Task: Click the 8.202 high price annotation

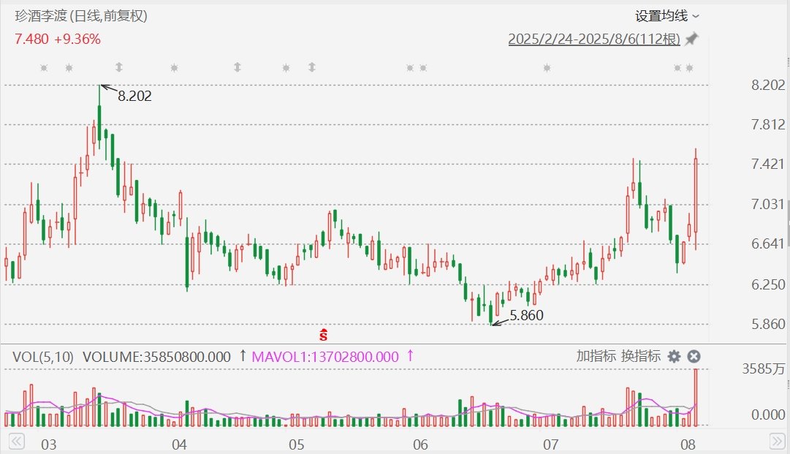Action: (x=134, y=96)
